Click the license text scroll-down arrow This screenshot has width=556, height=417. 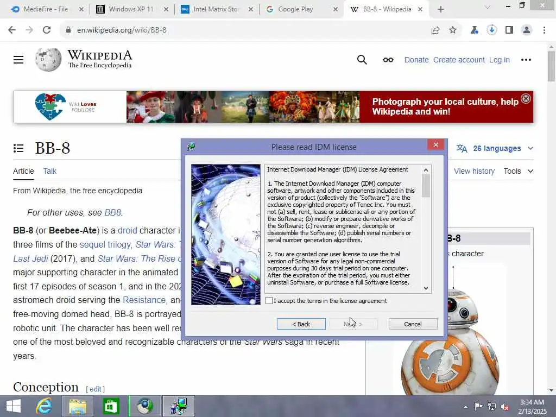tap(426, 288)
